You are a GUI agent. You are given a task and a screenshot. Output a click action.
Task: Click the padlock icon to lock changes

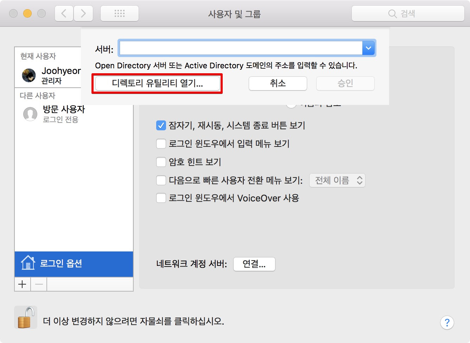pos(26,317)
